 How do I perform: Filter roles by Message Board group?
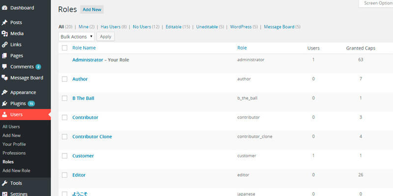tap(279, 27)
